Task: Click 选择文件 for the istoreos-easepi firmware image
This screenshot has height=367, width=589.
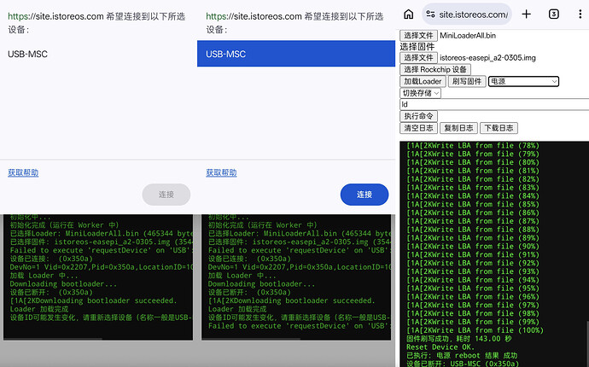Action: tap(419, 57)
